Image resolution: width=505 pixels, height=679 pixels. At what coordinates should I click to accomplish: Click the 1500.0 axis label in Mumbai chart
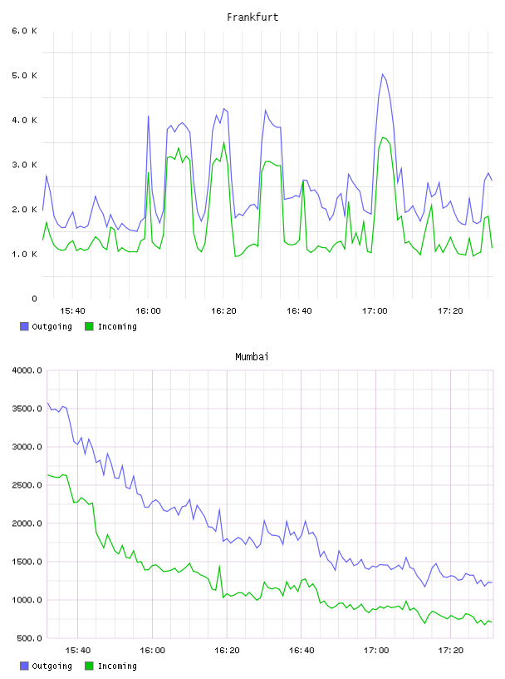pyautogui.click(x=27, y=562)
